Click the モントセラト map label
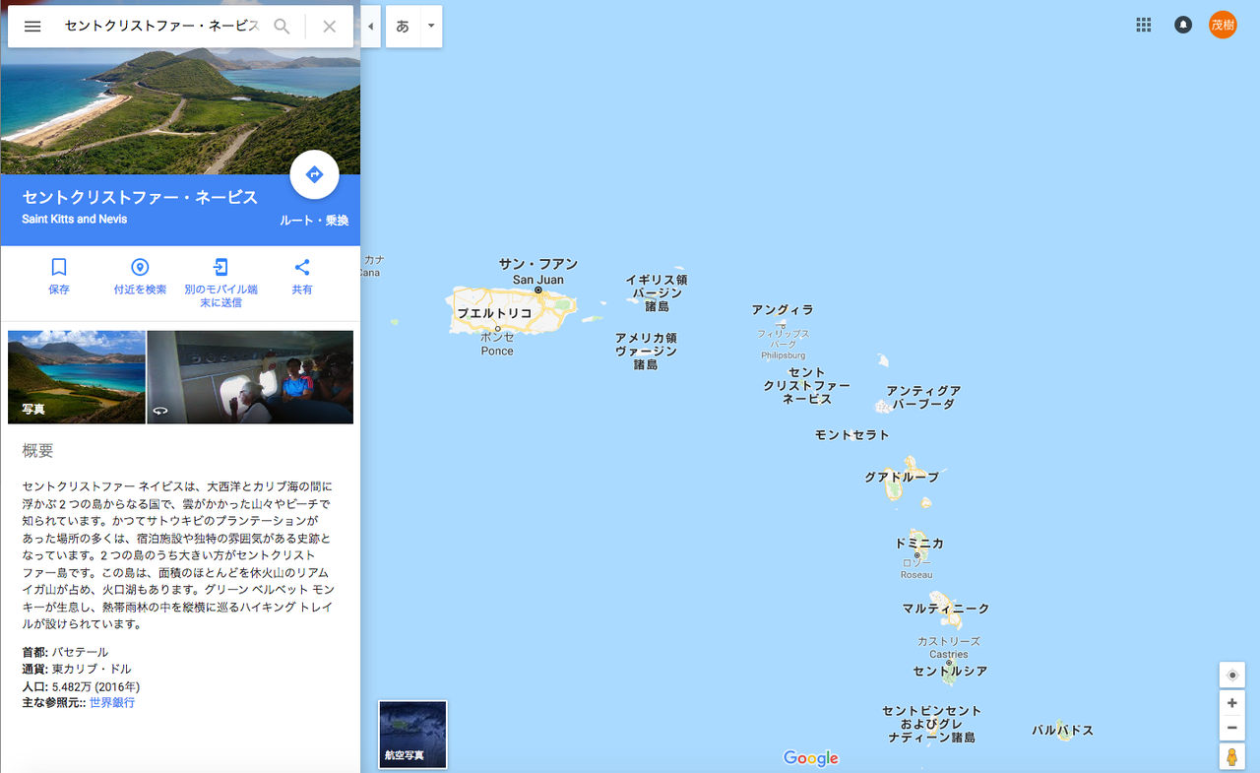Screen dimensions: 1260x773 point(852,435)
